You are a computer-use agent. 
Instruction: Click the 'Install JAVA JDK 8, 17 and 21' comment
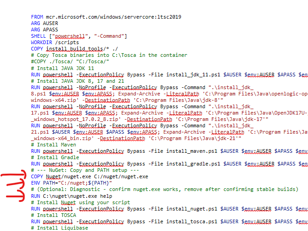pos(77,81)
